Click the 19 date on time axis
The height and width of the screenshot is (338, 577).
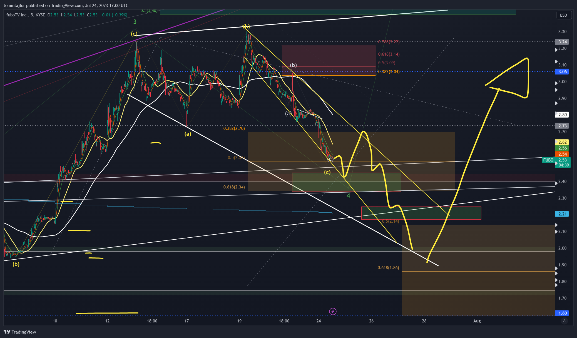[239, 321]
